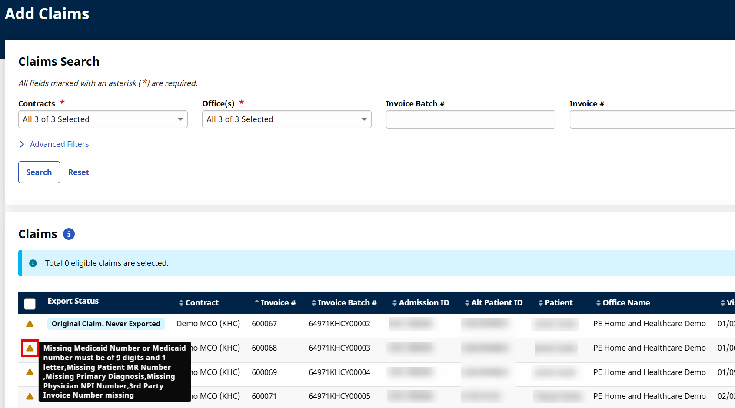This screenshot has width=735, height=408.
Task: Click the Reset link
Action: [79, 172]
